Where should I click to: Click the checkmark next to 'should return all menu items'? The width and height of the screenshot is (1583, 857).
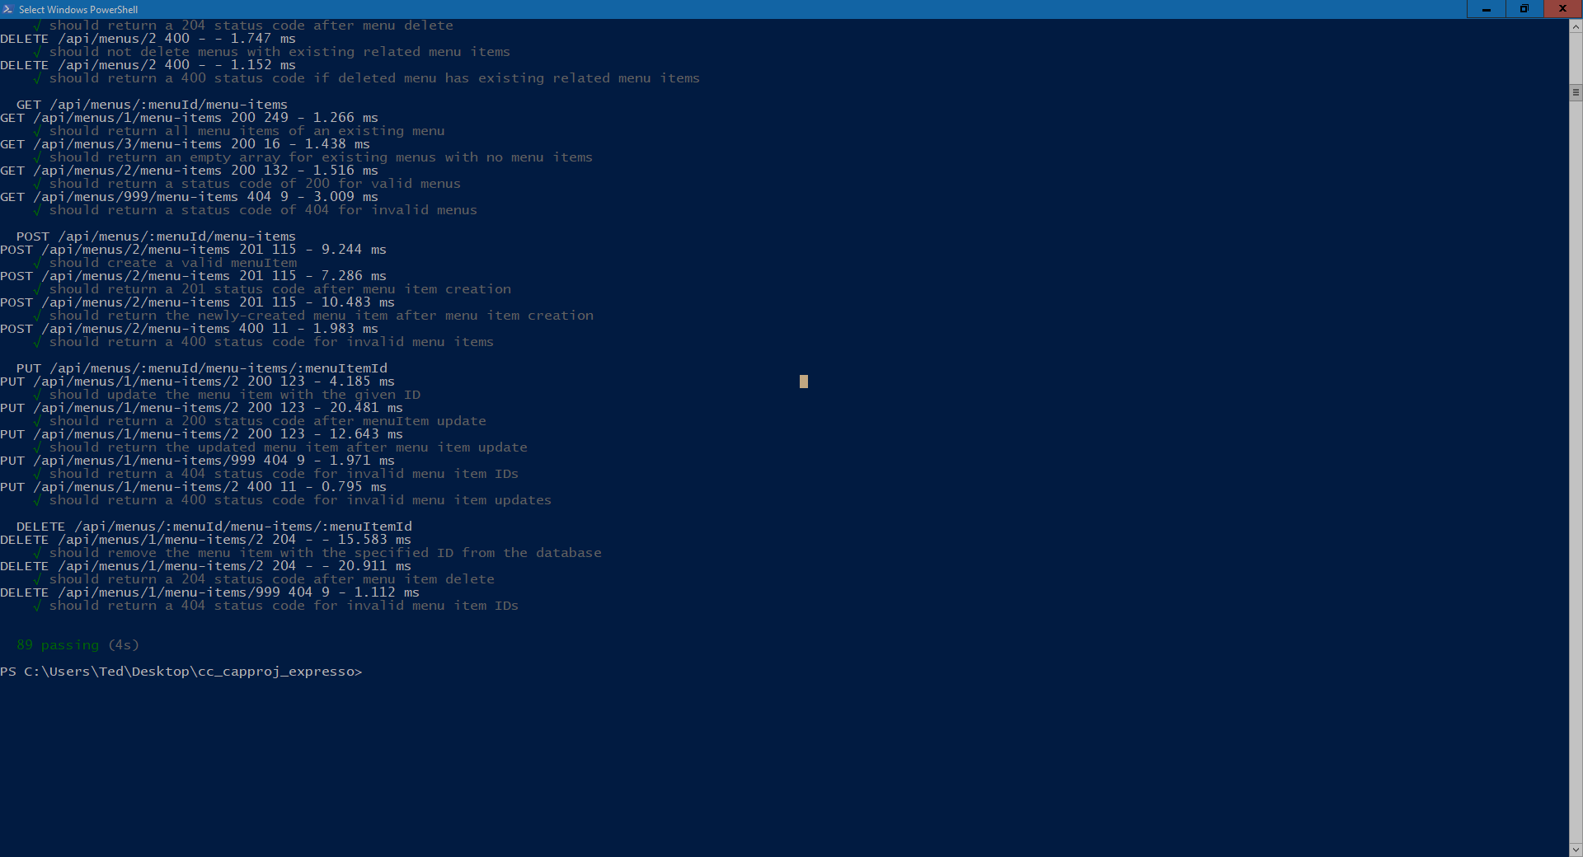coord(37,130)
